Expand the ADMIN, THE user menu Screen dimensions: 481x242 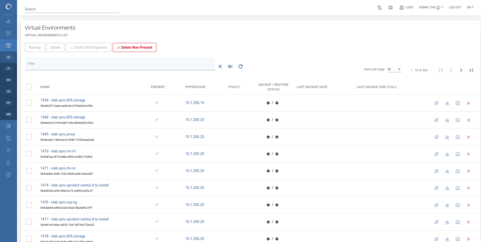[431, 8]
